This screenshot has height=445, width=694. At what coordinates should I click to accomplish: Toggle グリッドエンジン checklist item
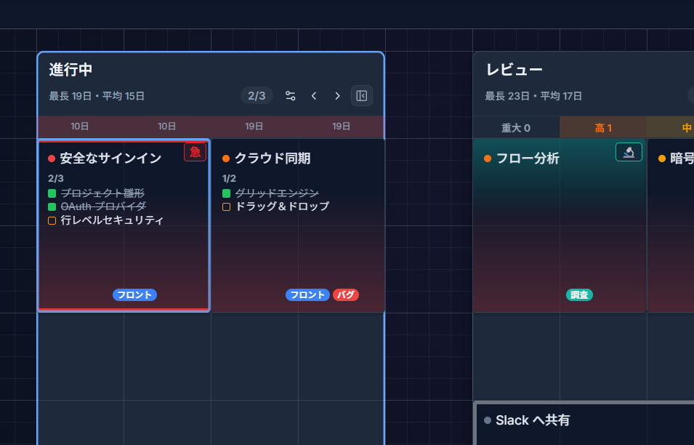pos(226,193)
